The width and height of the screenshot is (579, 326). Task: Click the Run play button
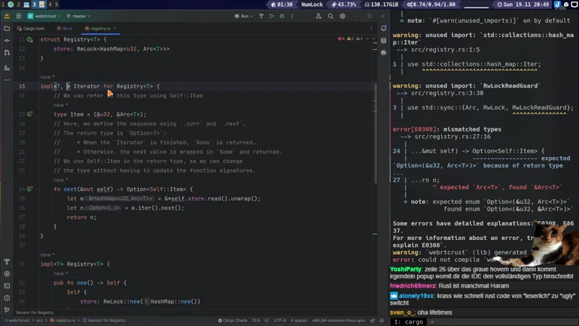(271, 16)
